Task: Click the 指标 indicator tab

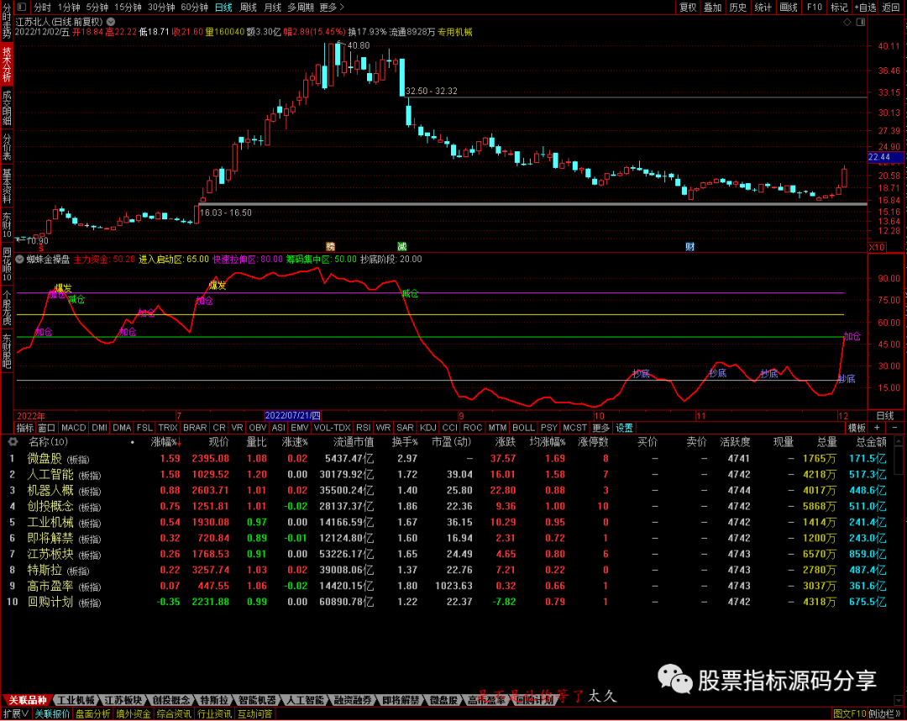Action: coord(25,428)
